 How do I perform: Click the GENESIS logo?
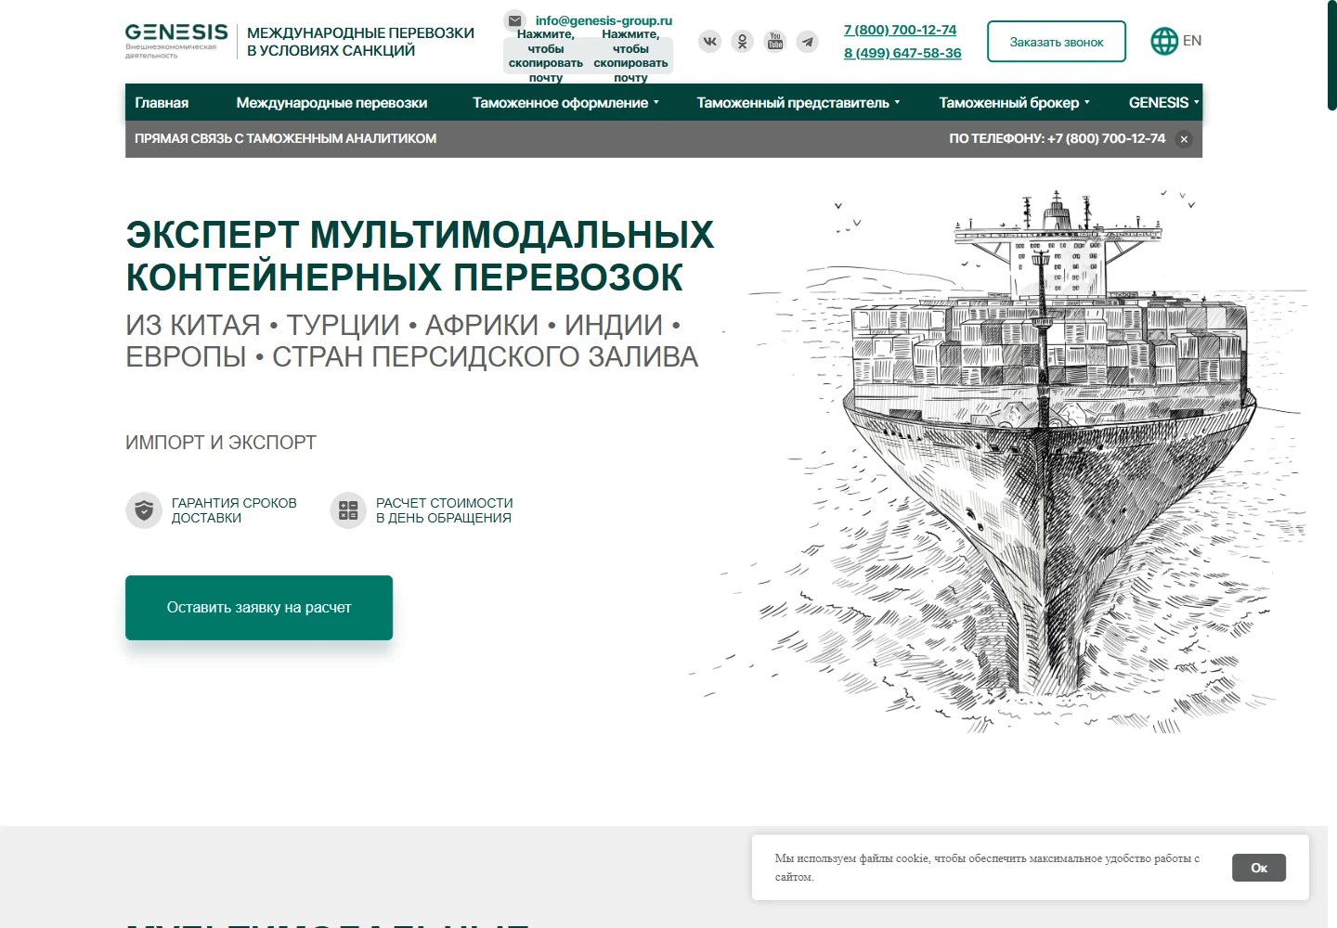[x=176, y=42]
